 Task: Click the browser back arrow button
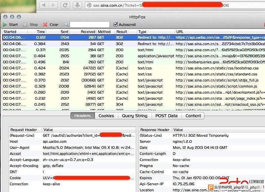tap(44, 5)
